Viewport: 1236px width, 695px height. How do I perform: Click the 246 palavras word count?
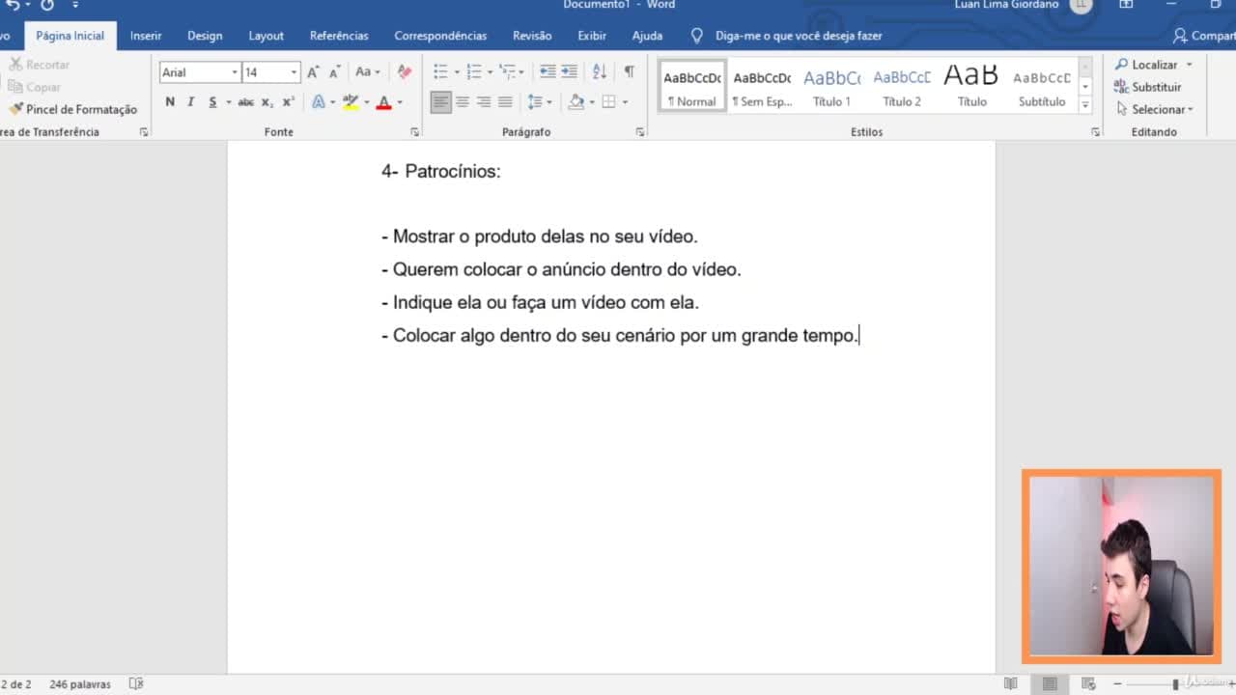tap(80, 683)
